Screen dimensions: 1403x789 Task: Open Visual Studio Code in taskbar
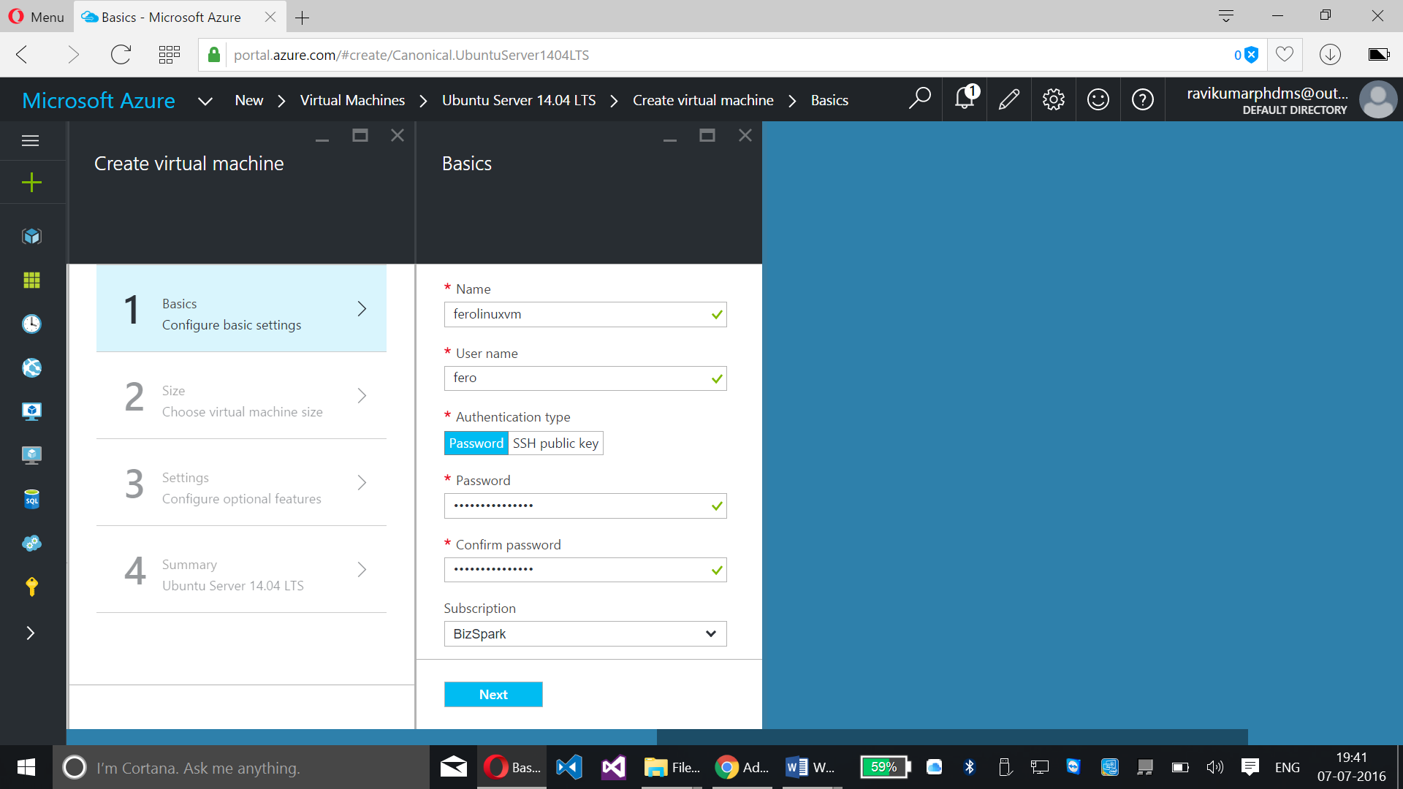pyautogui.click(x=569, y=767)
